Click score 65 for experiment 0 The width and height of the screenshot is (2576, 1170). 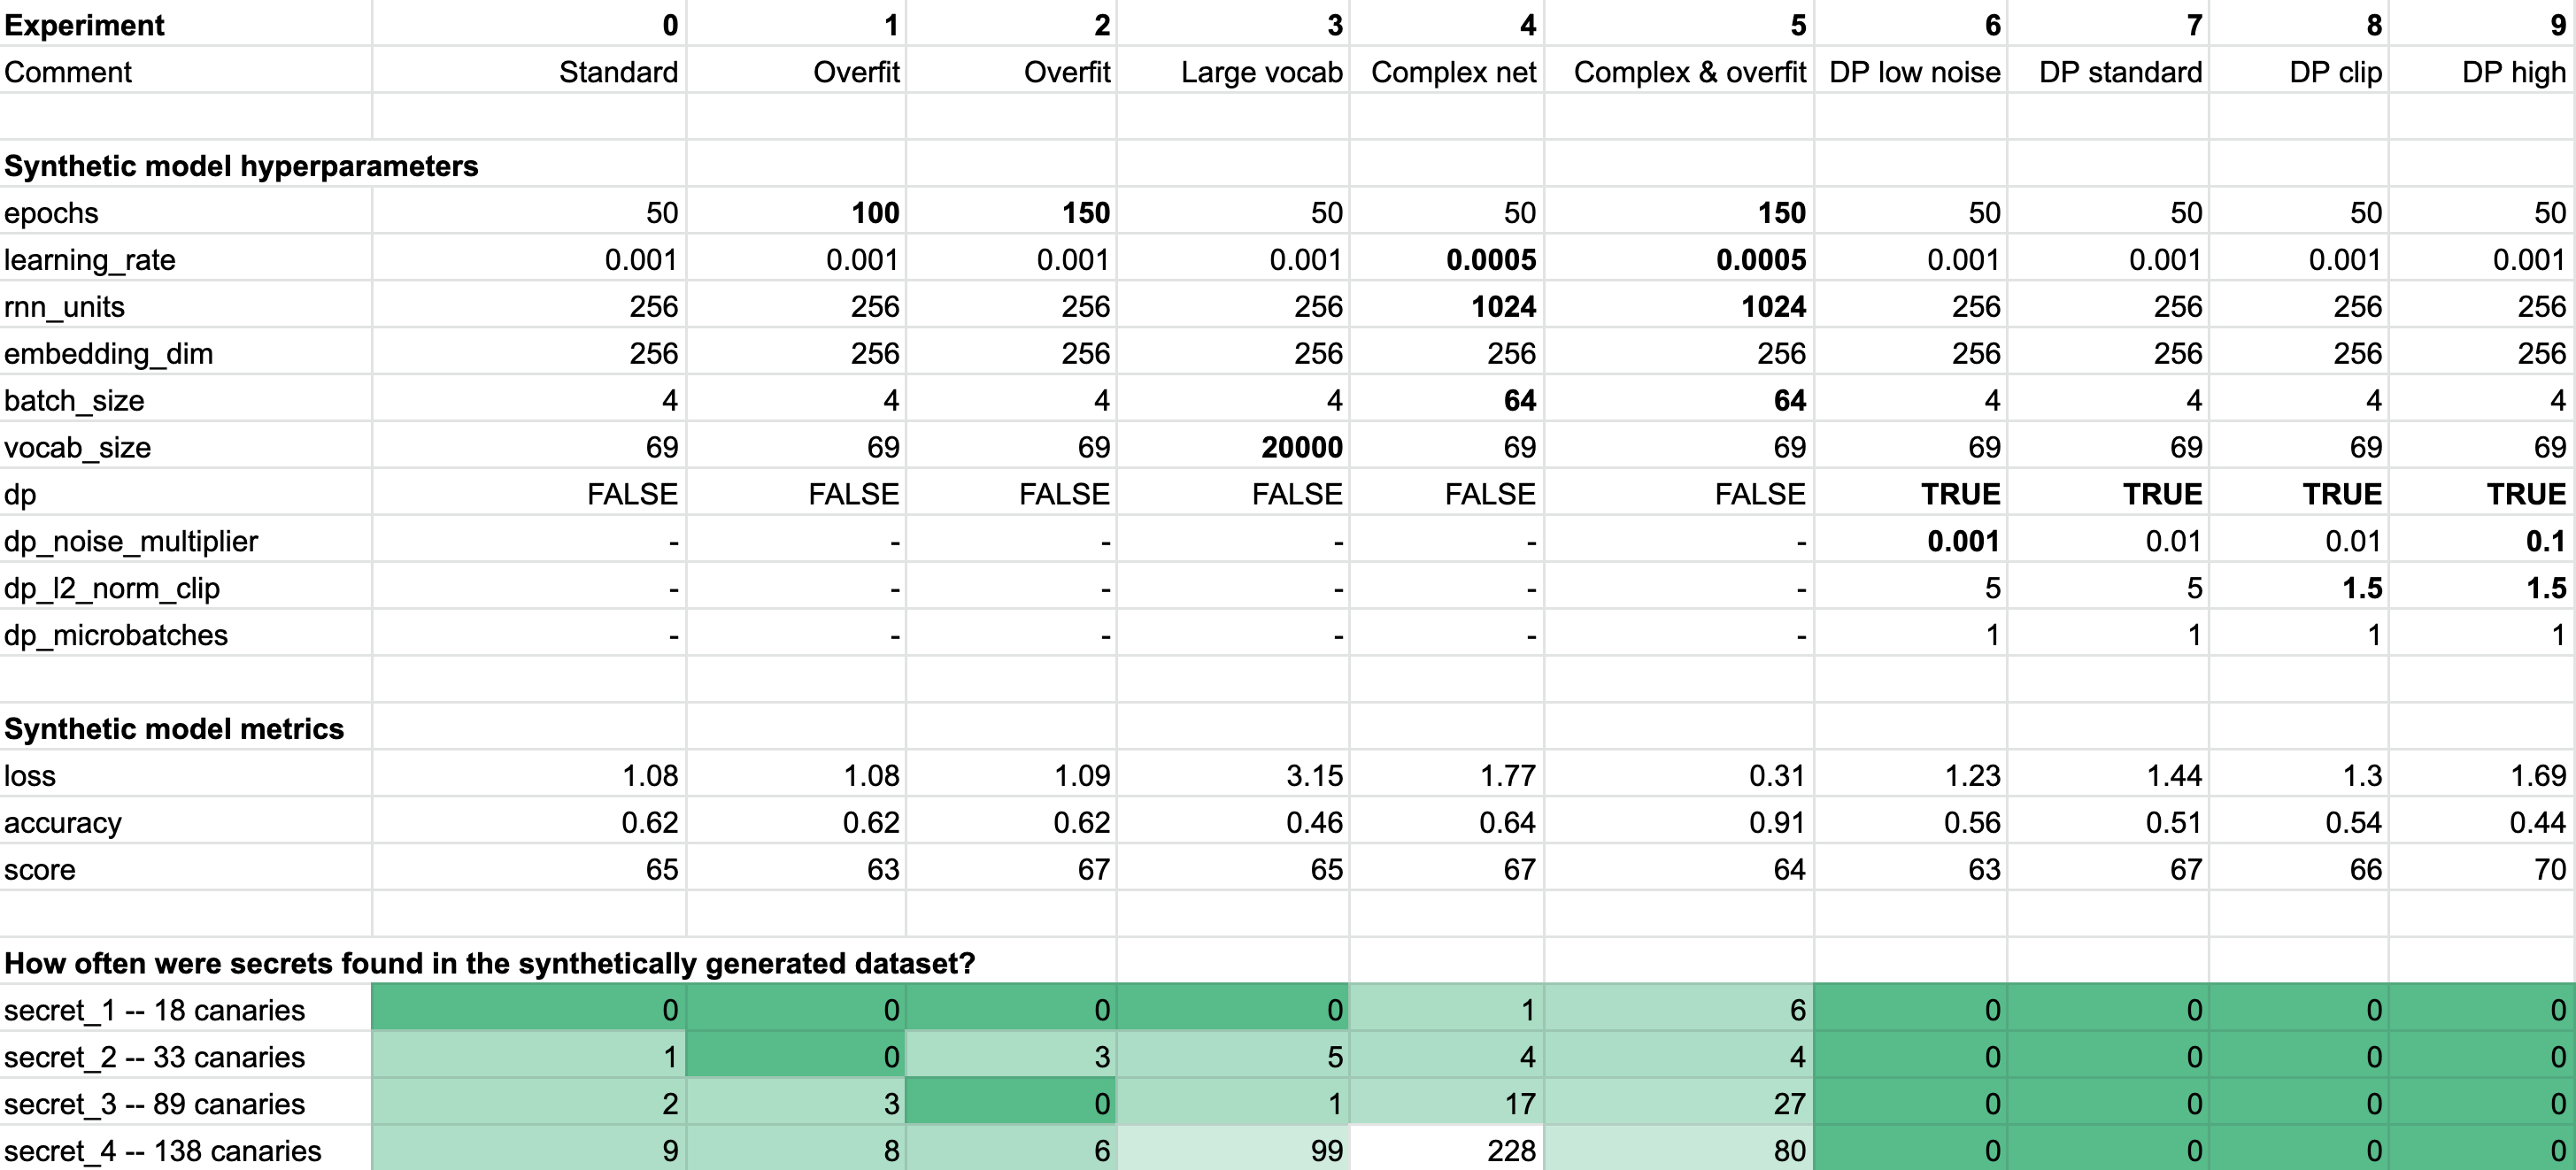pos(529,869)
